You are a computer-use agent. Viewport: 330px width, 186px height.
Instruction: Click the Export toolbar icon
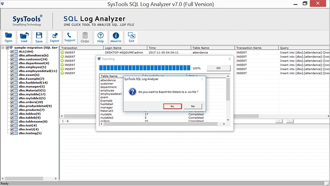click(x=54, y=38)
